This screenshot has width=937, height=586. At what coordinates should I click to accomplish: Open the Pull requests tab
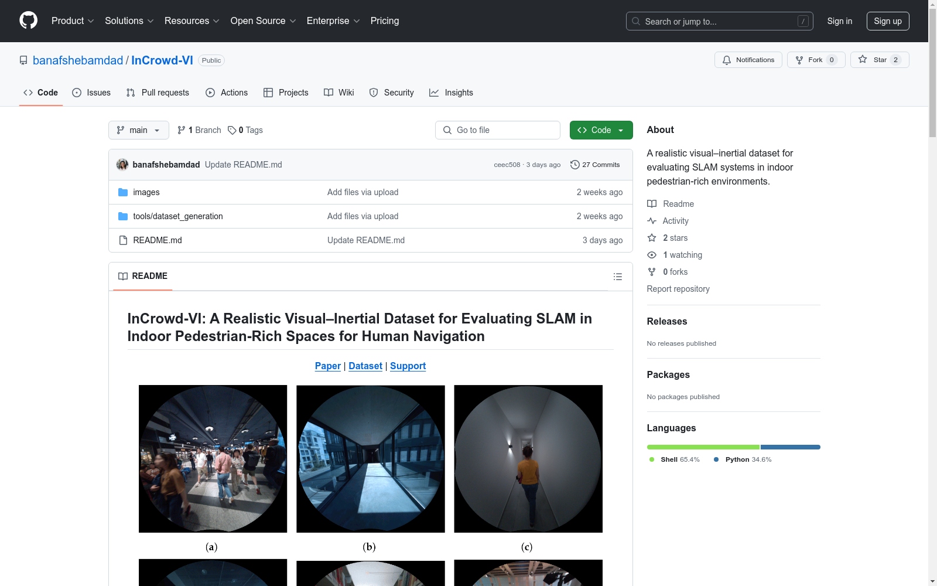[158, 93]
